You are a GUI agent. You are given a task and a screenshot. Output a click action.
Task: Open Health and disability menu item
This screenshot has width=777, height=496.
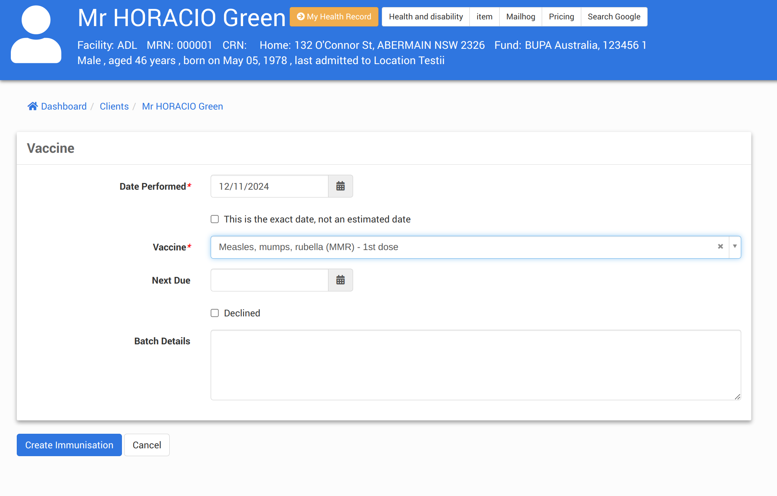pos(425,17)
